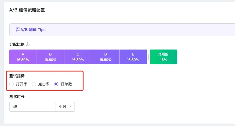Click the flag icon beside A/B 测试 Tips
The image size is (235, 126).
coord(17,30)
